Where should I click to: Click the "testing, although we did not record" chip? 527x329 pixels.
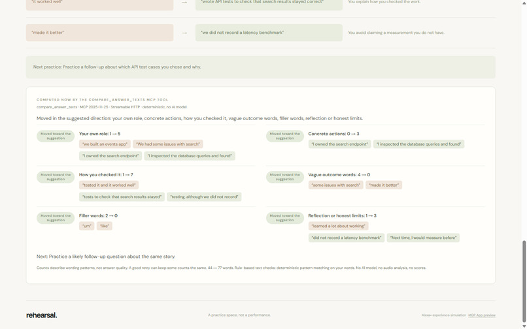tap(204, 196)
